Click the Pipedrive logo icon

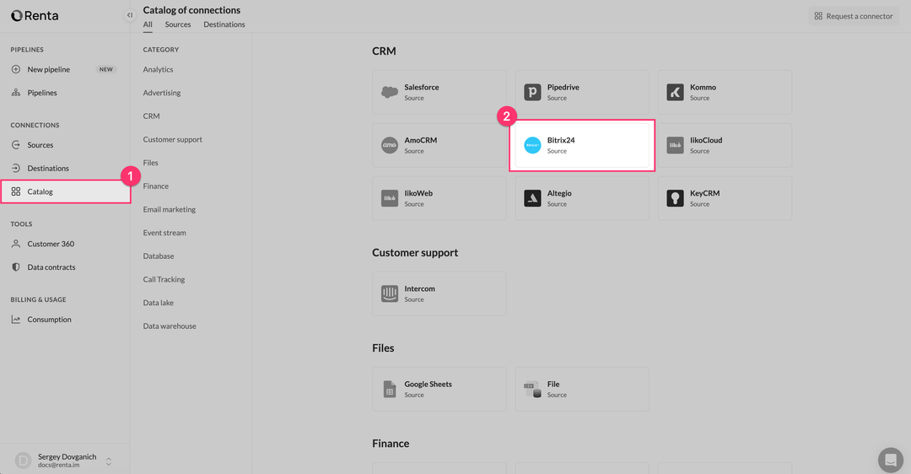[532, 92]
